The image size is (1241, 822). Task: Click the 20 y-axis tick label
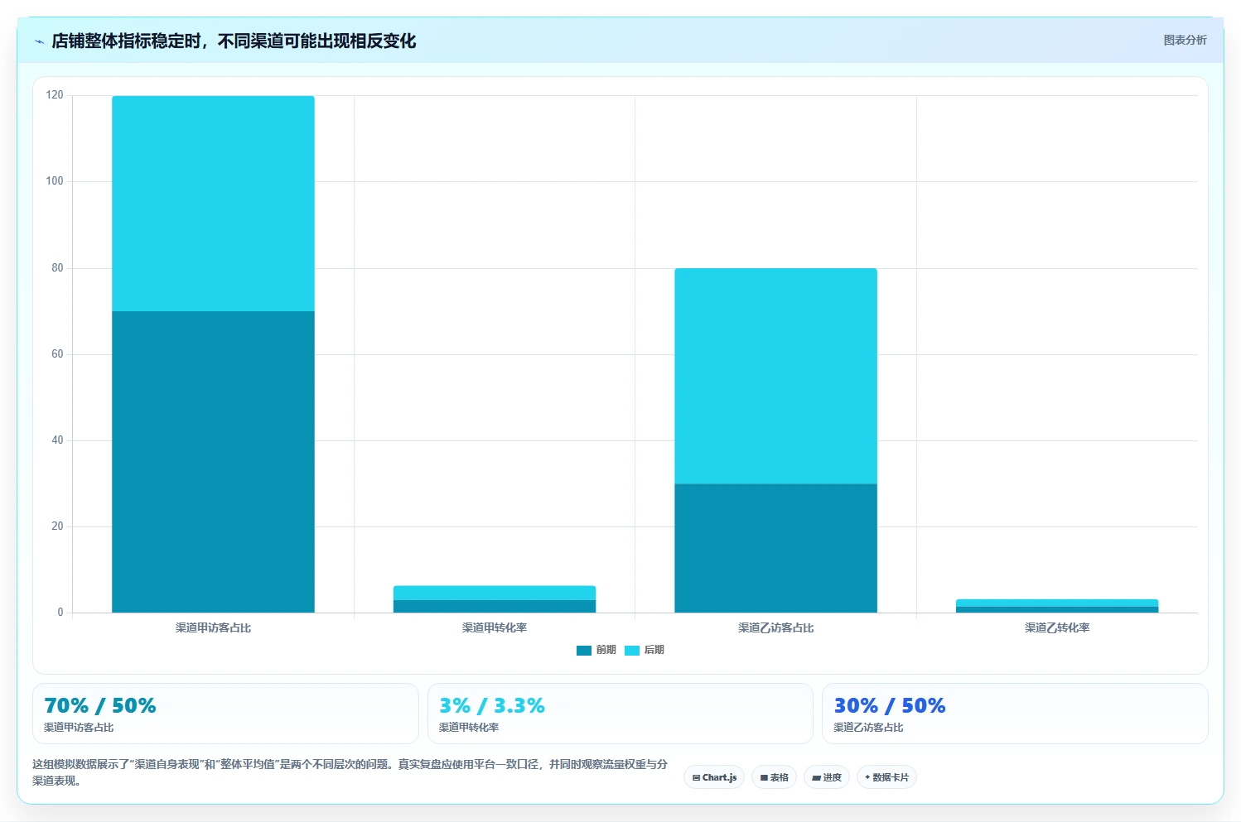pyautogui.click(x=57, y=526)
